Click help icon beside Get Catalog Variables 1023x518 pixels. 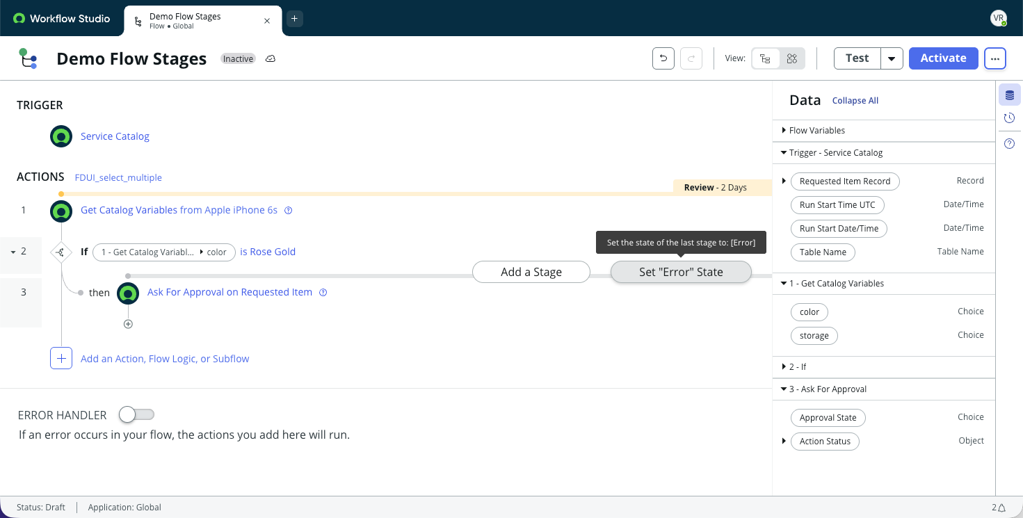[x=289, y=210]
